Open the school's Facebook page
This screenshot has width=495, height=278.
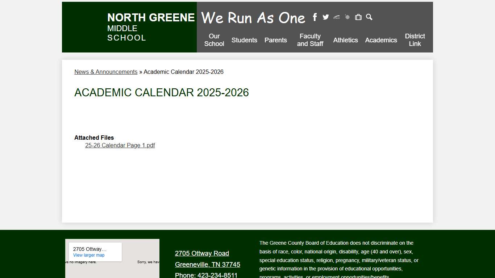tap(315, 17)
